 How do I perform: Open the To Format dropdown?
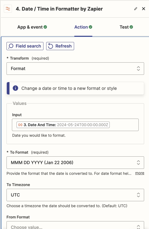(75, 163)
